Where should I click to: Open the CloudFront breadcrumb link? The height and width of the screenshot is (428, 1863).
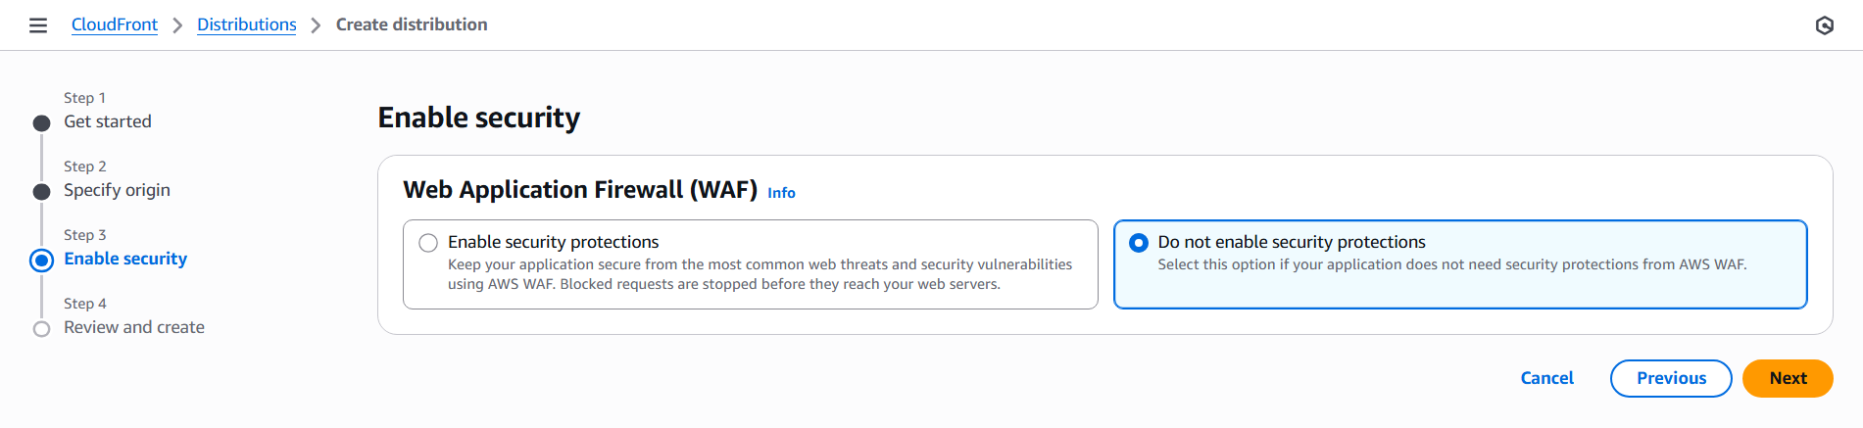(x=115, y=24)
